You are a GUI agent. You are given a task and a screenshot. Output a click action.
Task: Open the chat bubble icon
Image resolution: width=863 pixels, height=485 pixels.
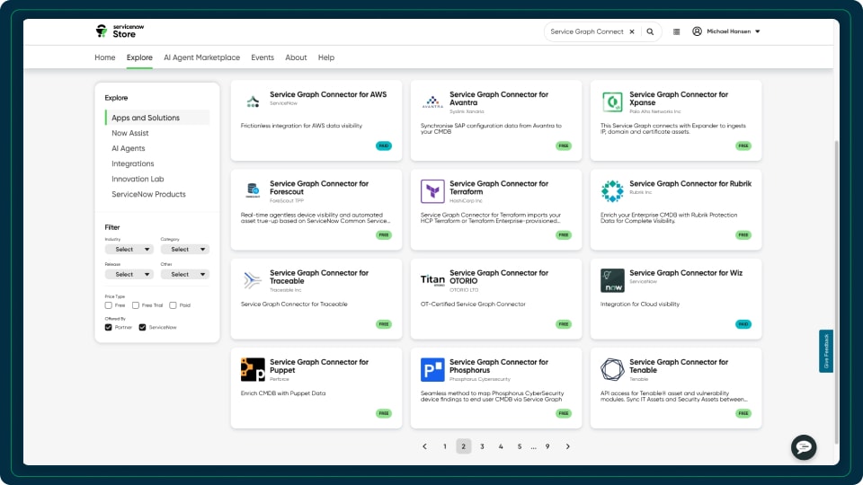pyautogui.click(x=804, y=447)
